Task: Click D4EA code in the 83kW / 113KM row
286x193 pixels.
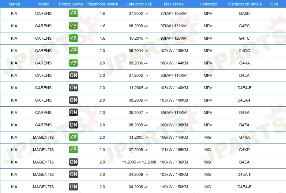Action: tap(244, 75)
